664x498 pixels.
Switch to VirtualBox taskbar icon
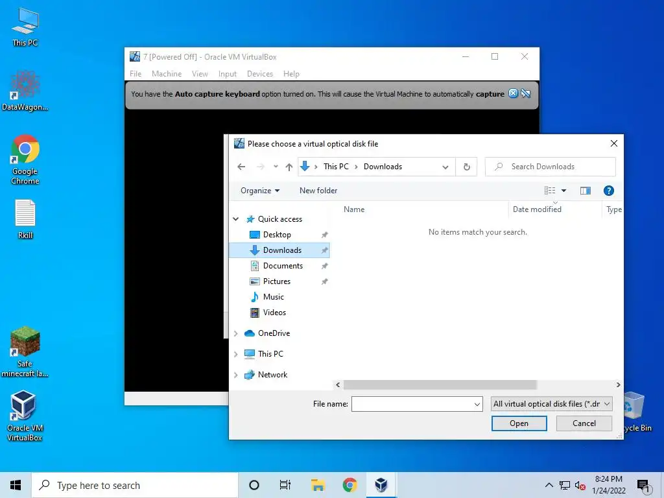tap(381, 485)
